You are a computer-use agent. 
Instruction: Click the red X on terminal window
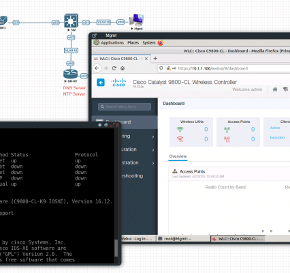pyautogui.click(x=117, y=125)
